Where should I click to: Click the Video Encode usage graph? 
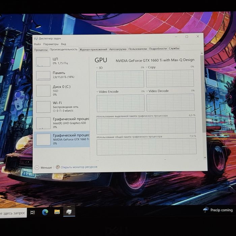point(121,103)
